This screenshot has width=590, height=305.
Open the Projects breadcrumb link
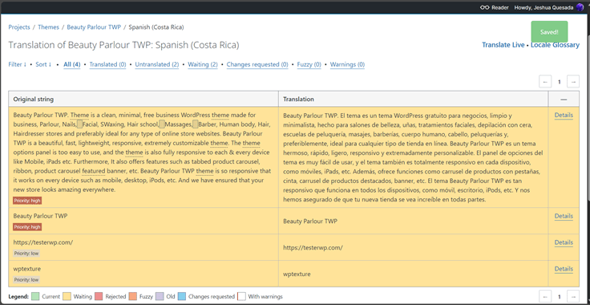[19, 27]
